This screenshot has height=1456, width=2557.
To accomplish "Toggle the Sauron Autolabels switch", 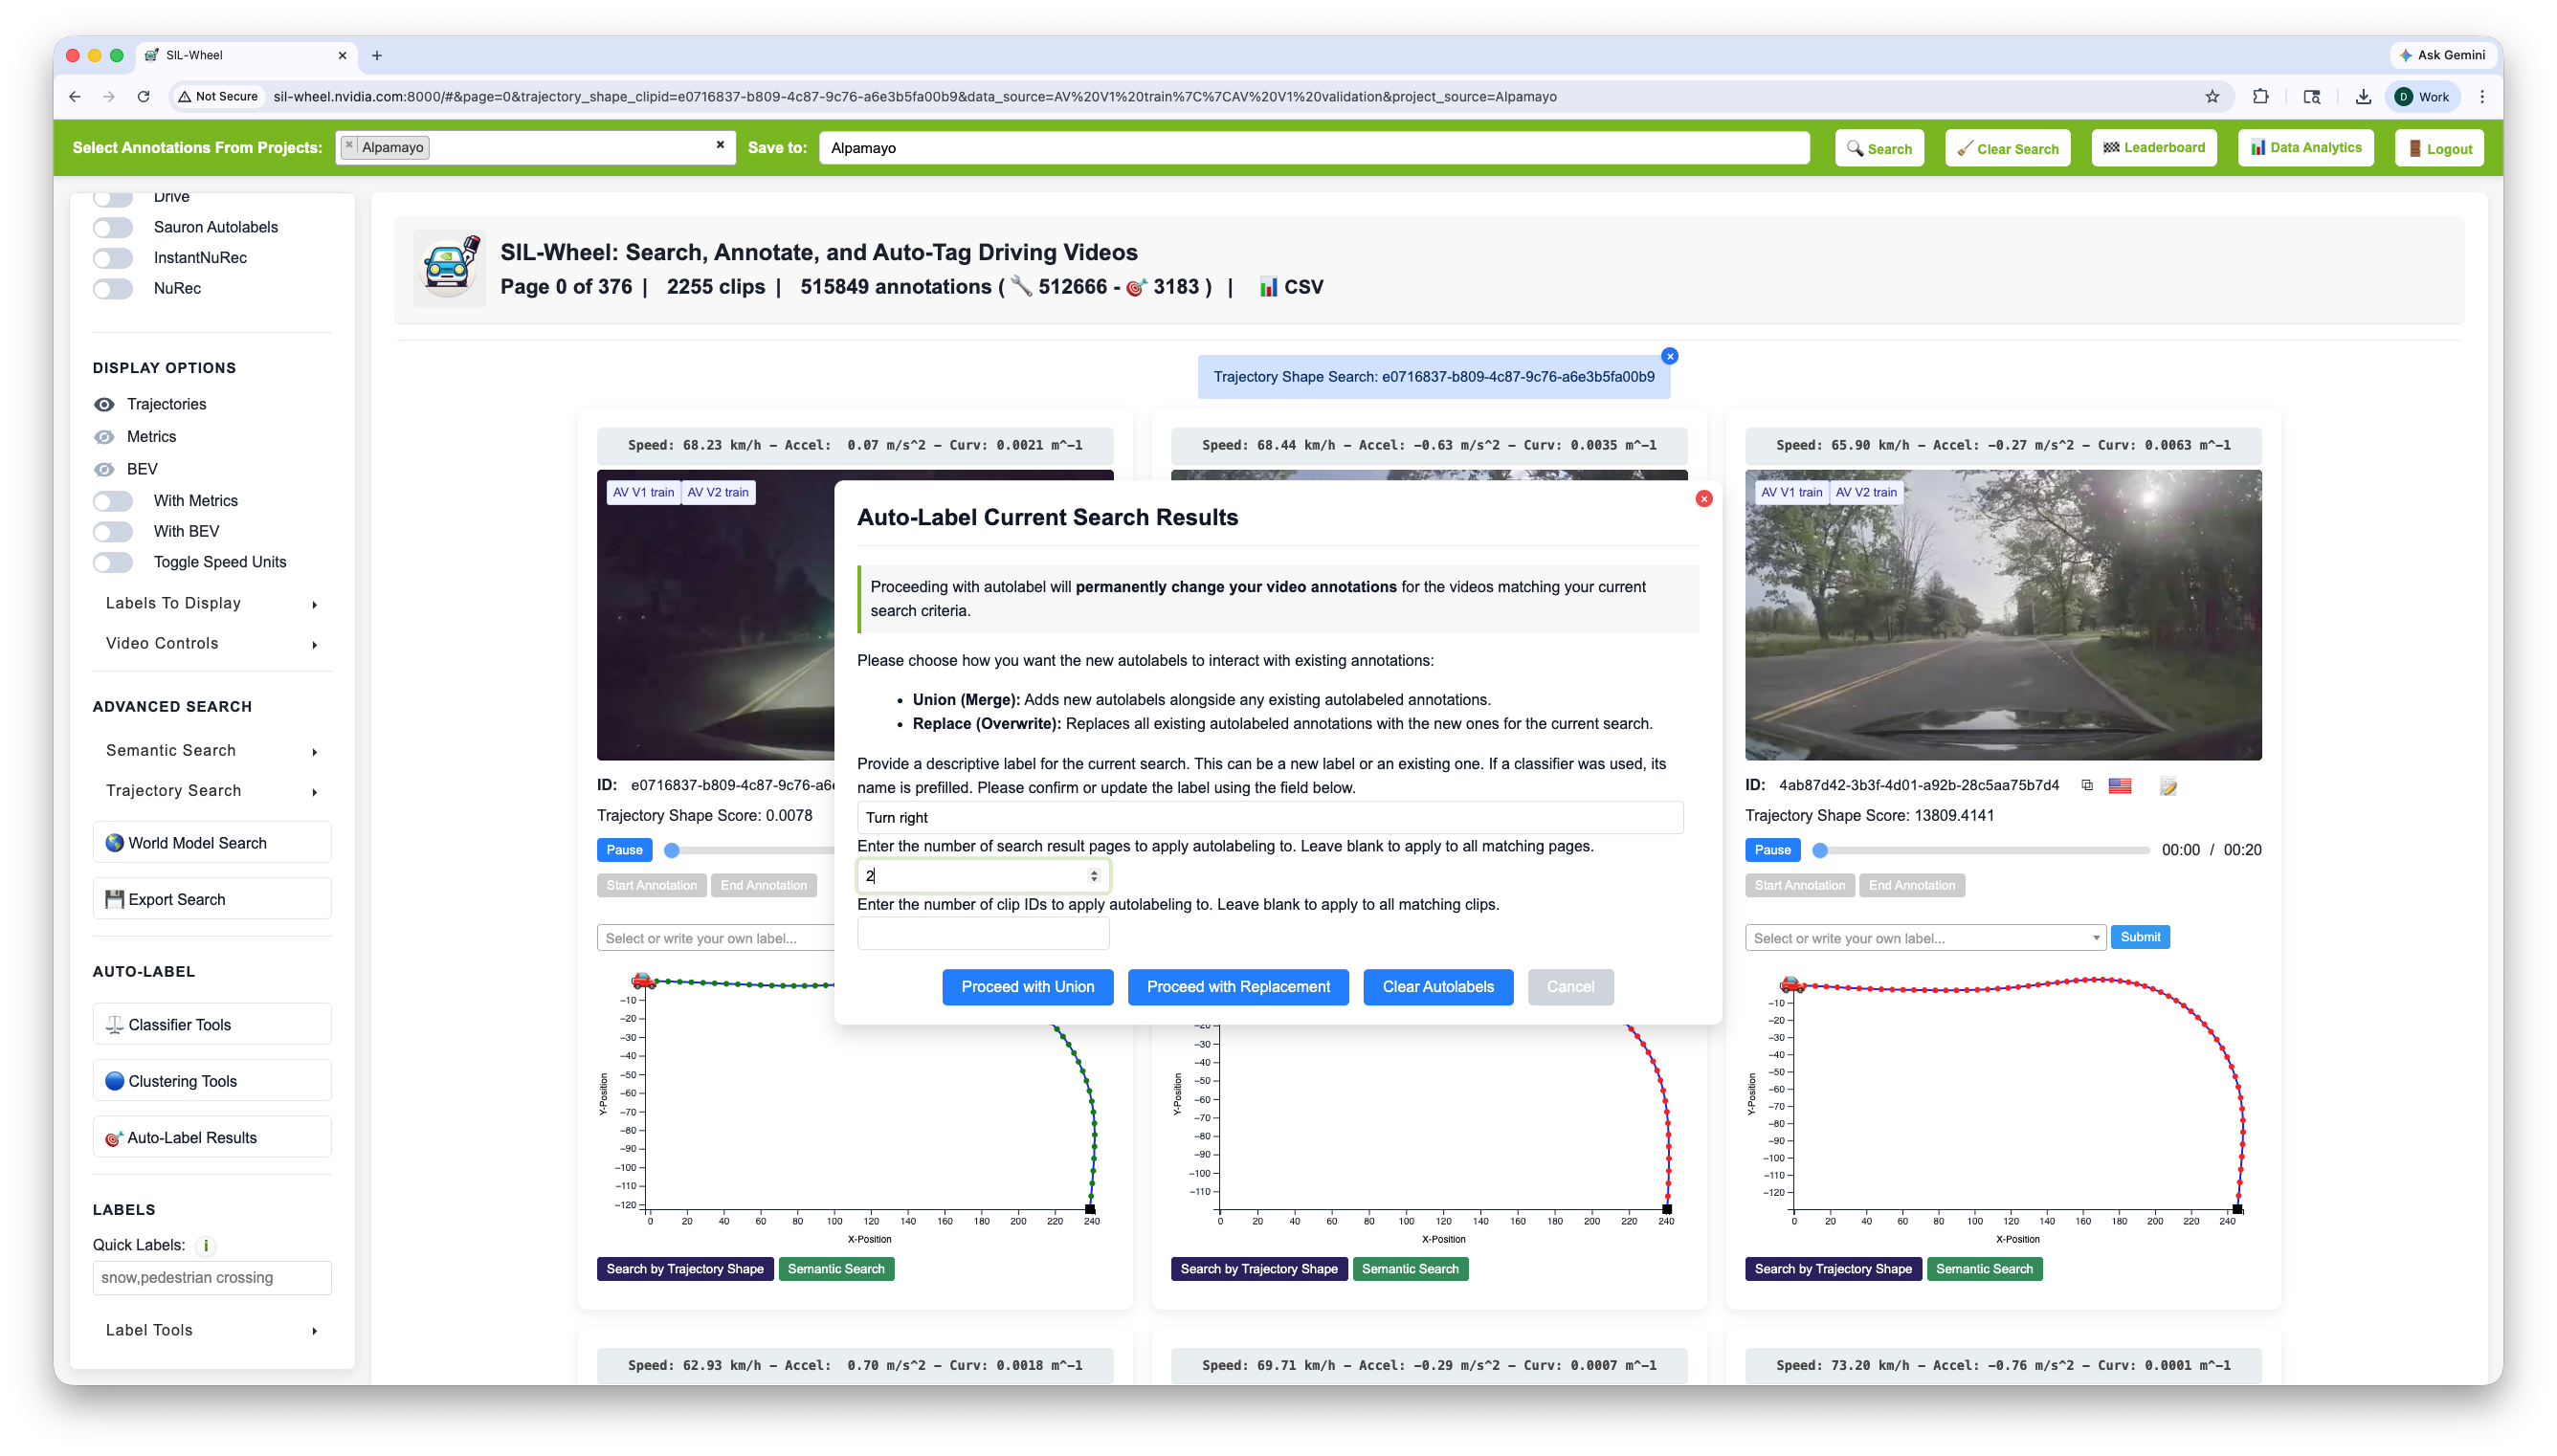I will tap(113, 228).
